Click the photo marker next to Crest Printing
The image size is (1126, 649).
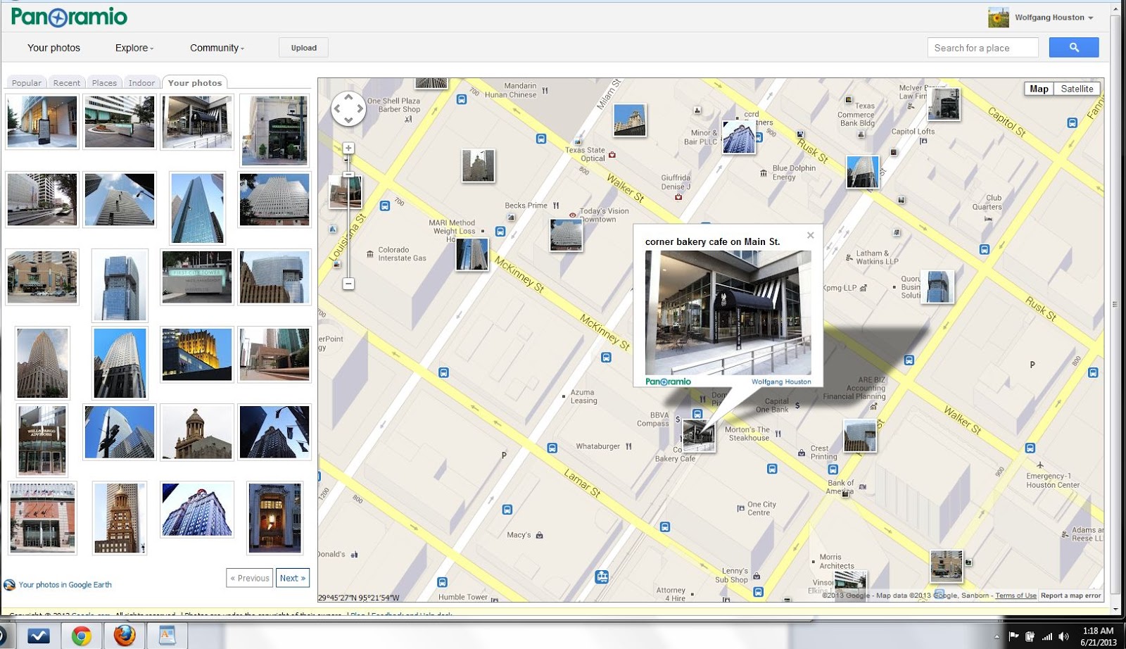pyautogui.click(x=860, y=435)
